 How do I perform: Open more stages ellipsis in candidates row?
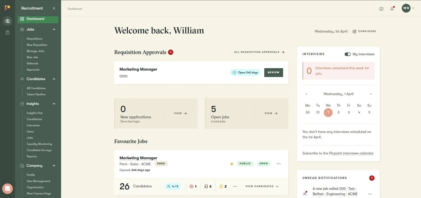click(235, 187)
